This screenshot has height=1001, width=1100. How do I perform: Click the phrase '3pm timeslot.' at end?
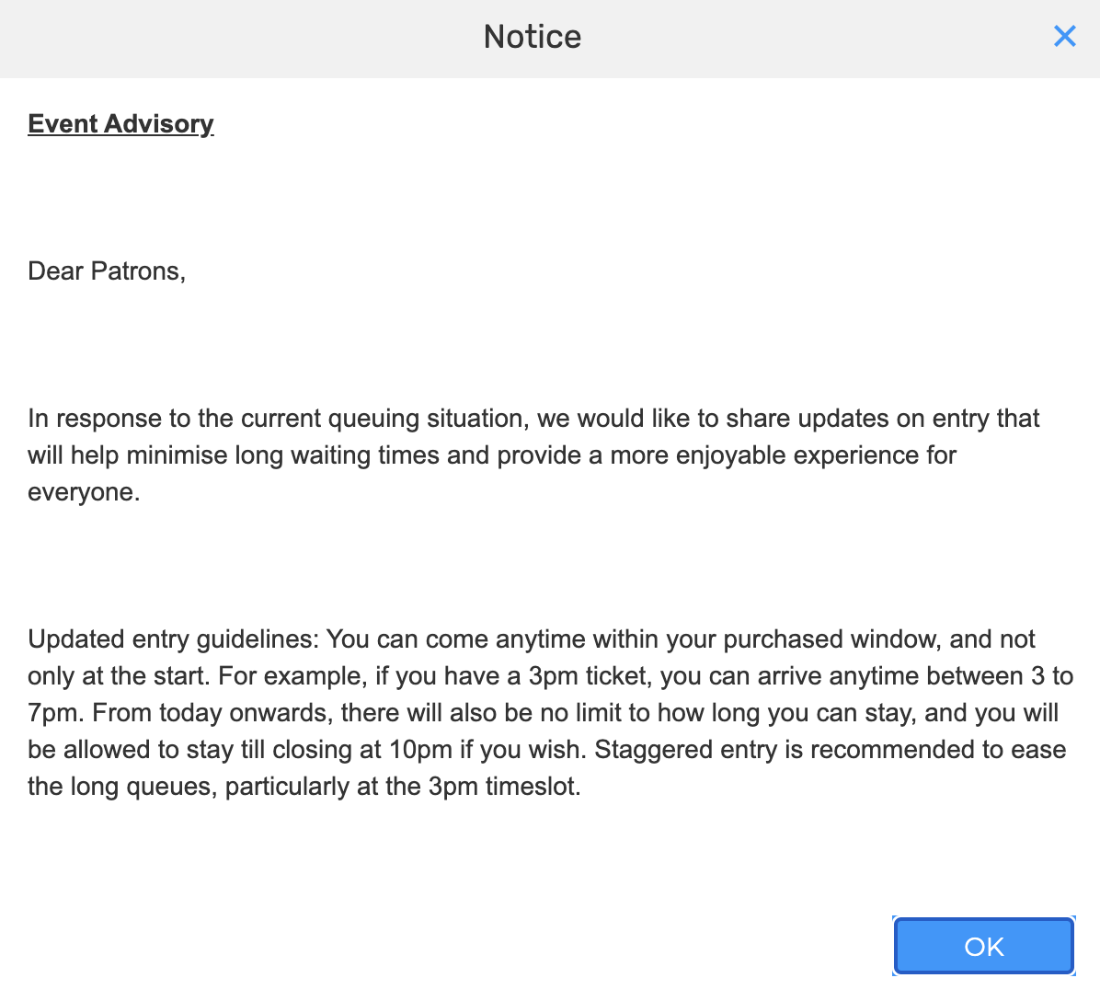(x=504, y=787)
